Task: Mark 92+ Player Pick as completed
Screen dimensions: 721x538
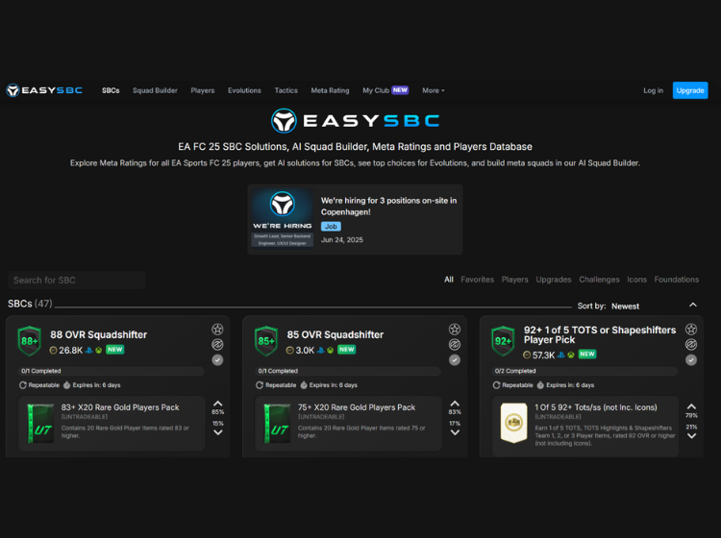Action: point(691,359)
